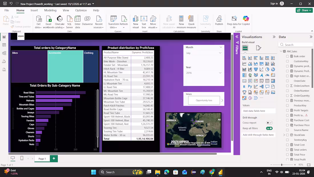Check the Total orders field checkbox
Viewport: 314px width, 177px height.
pyautogui.click(x=287, y=150)
